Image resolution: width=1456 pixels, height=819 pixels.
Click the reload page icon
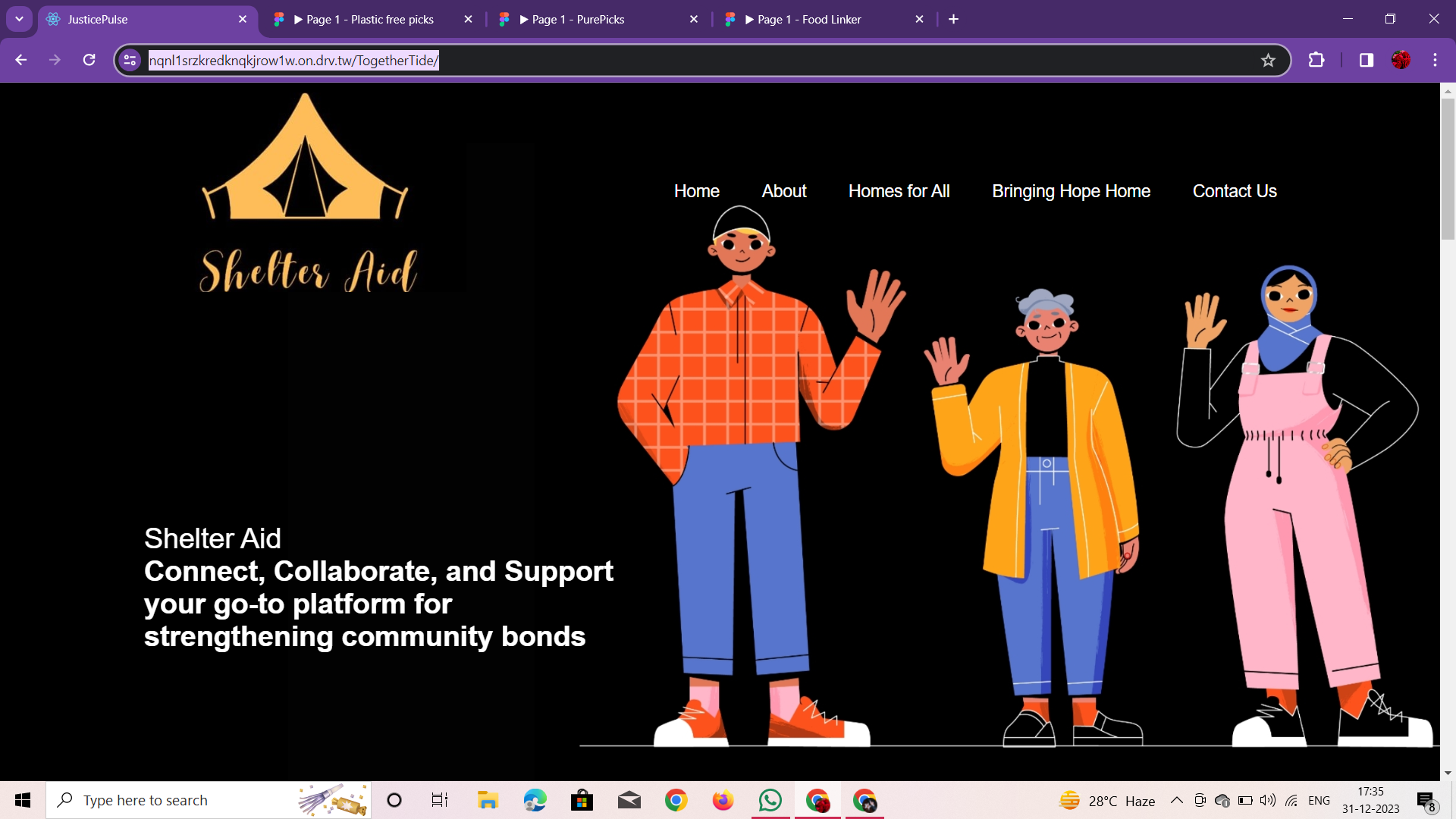click(89, 60)
